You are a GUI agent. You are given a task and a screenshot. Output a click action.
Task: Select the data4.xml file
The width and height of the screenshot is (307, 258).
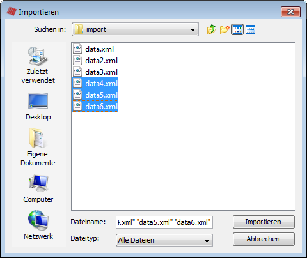95,84
